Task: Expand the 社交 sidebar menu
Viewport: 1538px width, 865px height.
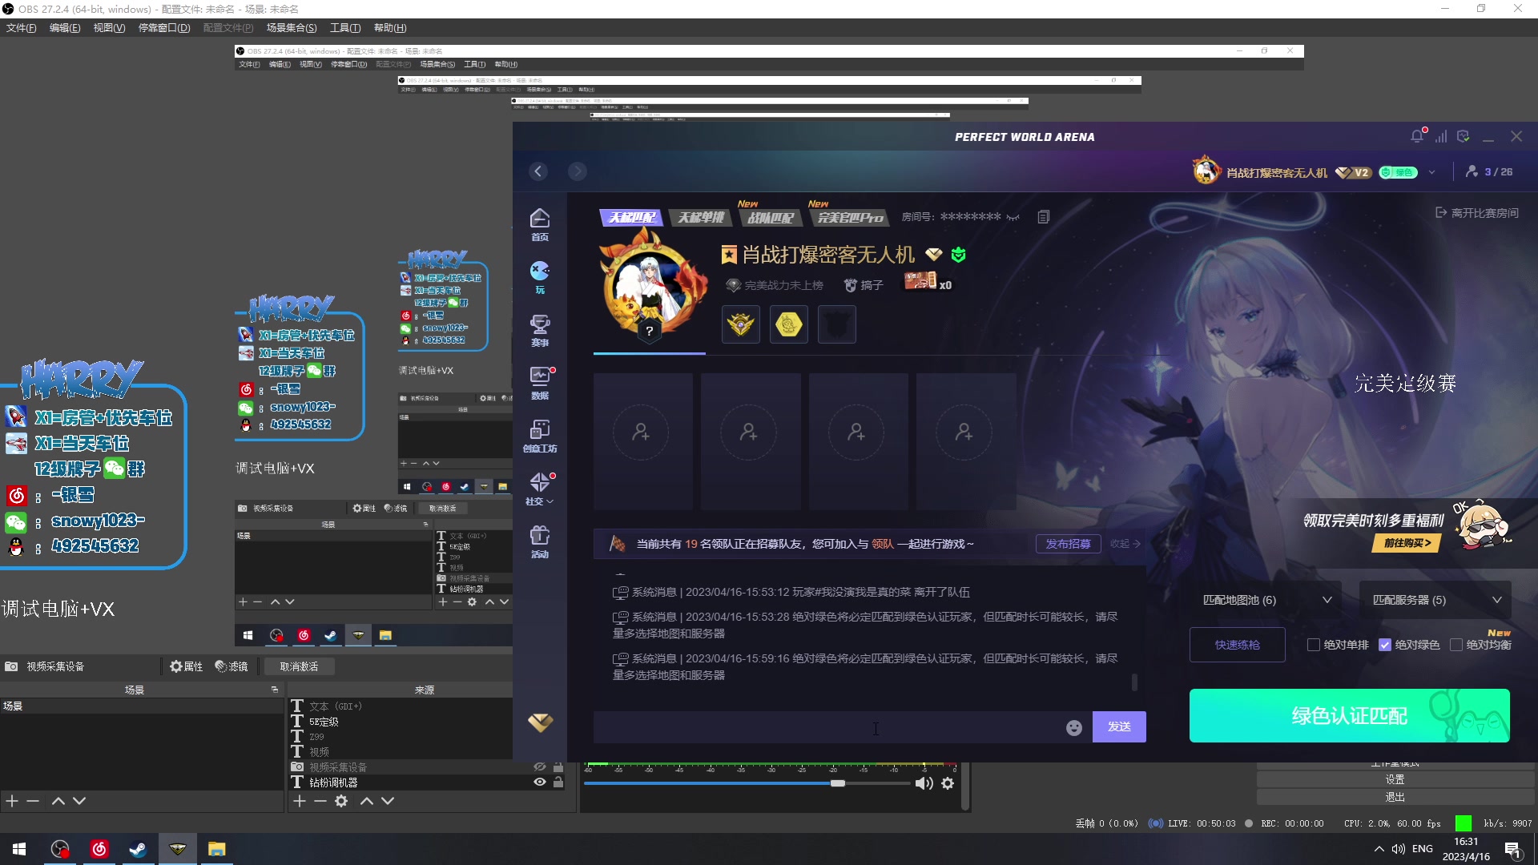Action: (540, 489)
